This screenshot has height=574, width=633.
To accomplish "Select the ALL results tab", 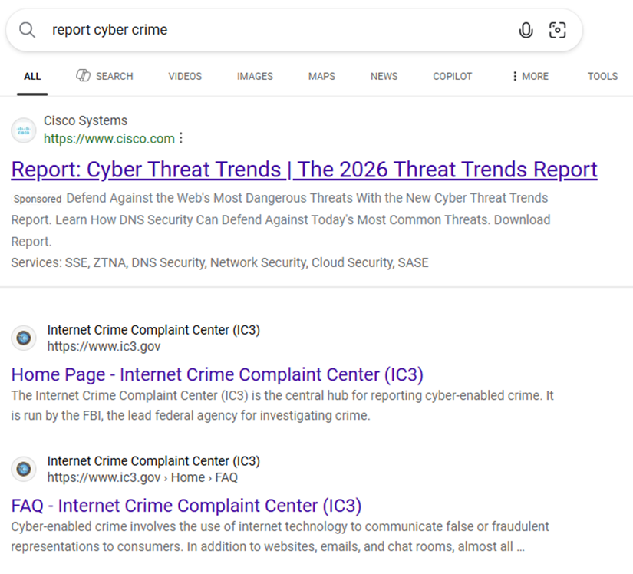I will tap(32, 76).
